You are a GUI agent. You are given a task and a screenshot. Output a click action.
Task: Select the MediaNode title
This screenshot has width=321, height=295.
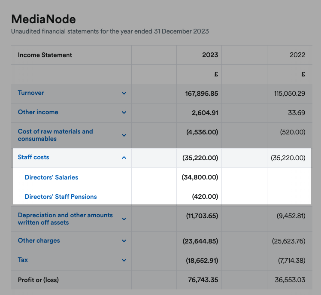43,19
